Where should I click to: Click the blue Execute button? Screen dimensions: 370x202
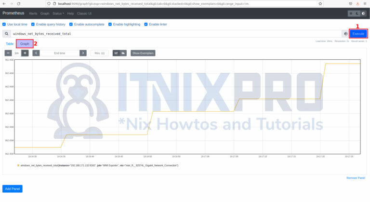click(x=358, y=34)
